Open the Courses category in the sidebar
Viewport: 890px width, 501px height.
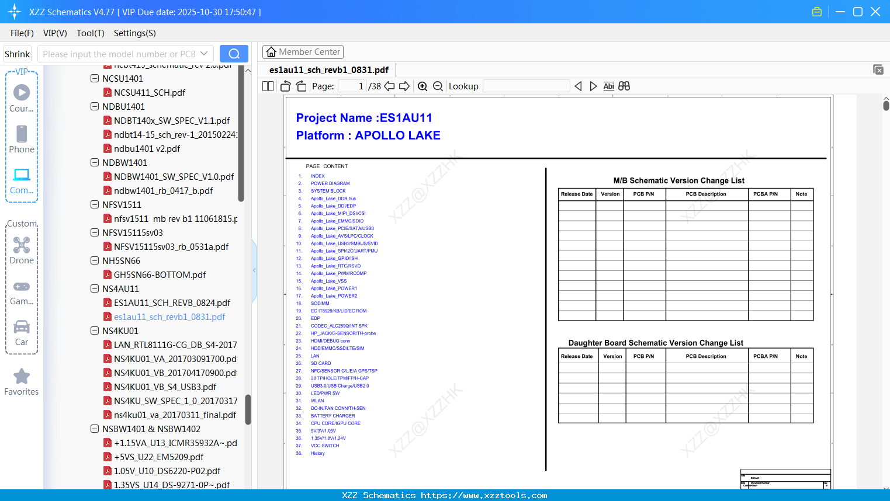click(x=22, y=98)
